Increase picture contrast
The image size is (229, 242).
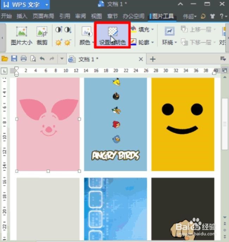coord(59,30)
